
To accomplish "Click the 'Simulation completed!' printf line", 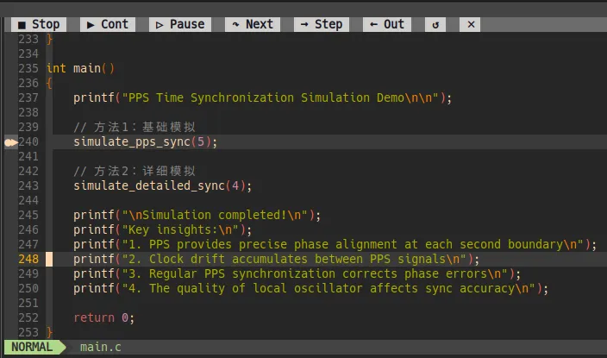I will click(197, 215).
